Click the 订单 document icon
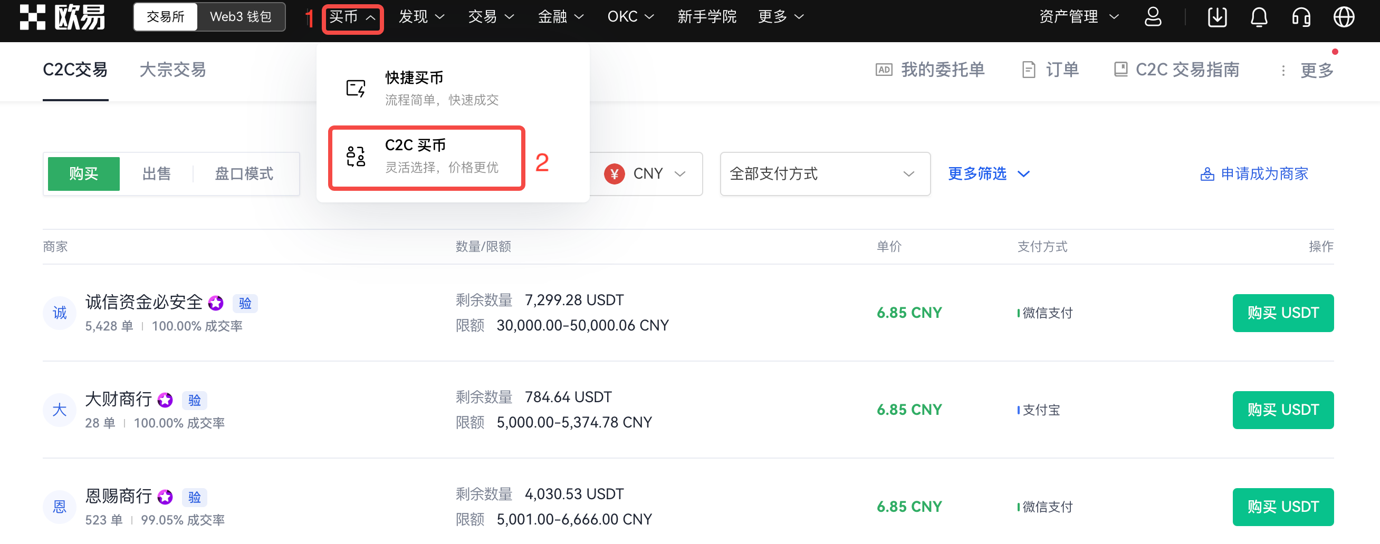 click(x=1028, y=70)
